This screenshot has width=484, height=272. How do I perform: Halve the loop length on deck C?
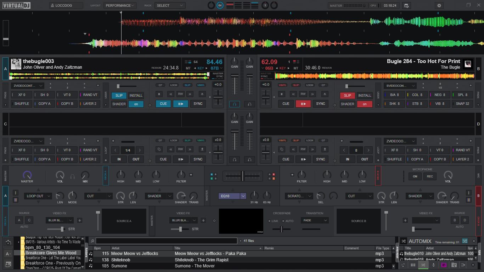click(115, 150)
